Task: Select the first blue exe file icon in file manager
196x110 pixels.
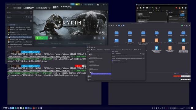Action: pyautogui.click(x=170, y=40)
